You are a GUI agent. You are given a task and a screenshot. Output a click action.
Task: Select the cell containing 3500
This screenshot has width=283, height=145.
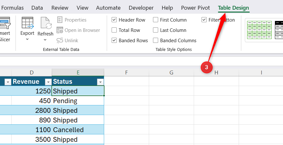pyautogui.click(x=32, y=140)
